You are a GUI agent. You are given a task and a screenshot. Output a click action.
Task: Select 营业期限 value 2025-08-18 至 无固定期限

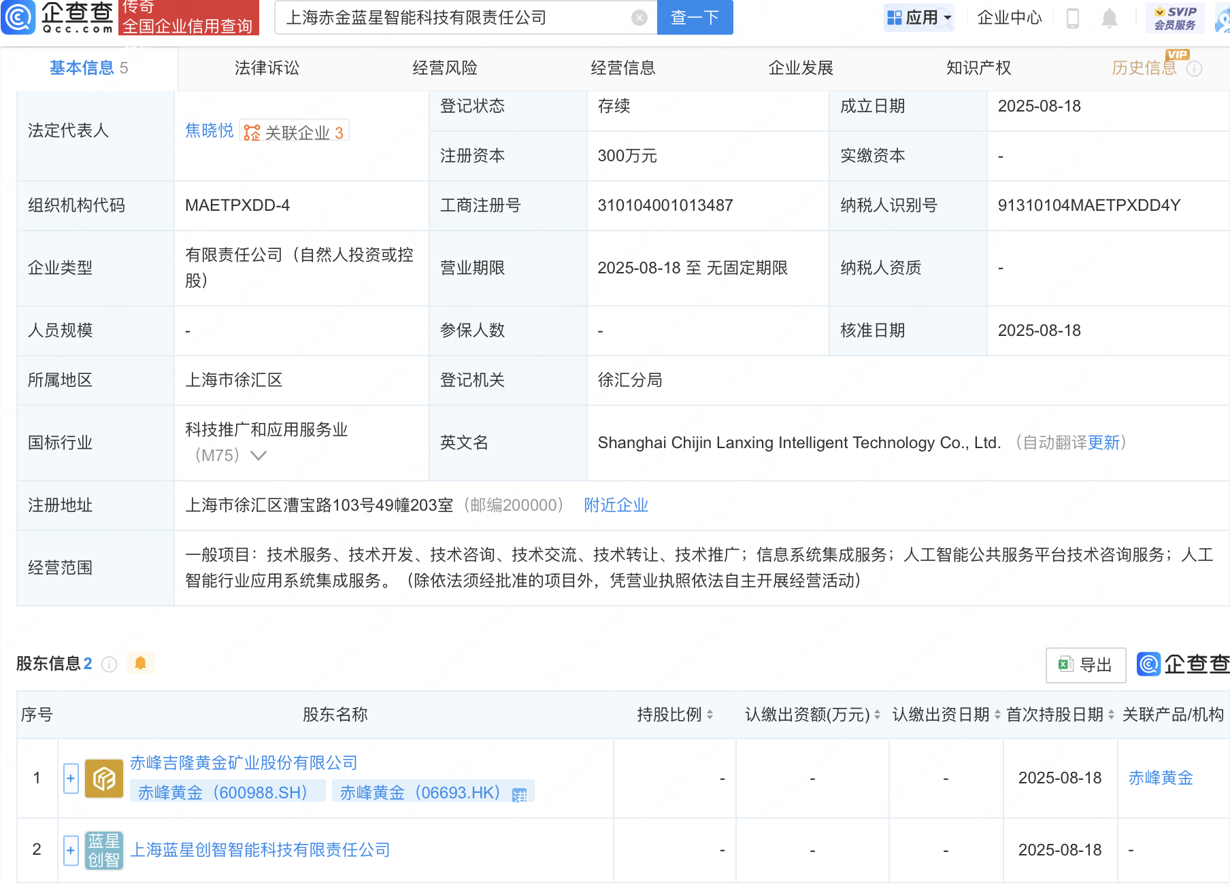693,268
